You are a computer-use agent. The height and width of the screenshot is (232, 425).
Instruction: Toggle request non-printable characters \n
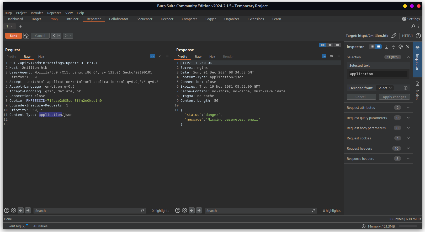[160, 56]
